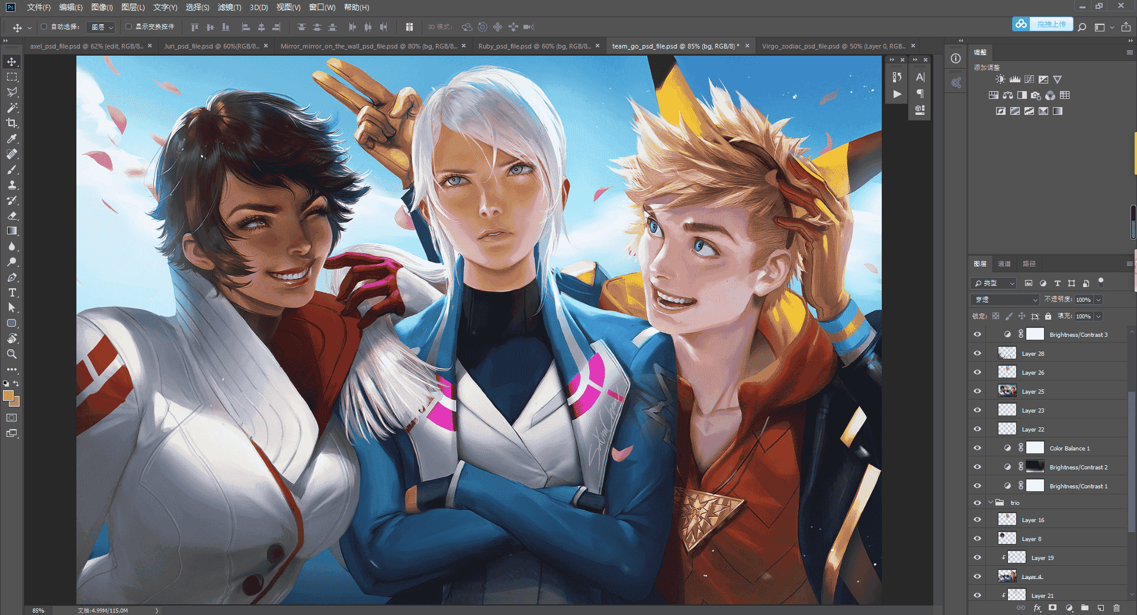The height and width of the screenshot is (615, 1137).
Task: Delete layer using the trash icon
Action: (x=1116, y=607)
